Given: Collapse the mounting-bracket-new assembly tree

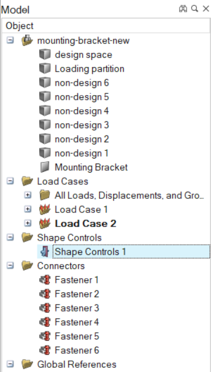Looking at the screenshot, I should pyautogui.click(x=10, y=40).
